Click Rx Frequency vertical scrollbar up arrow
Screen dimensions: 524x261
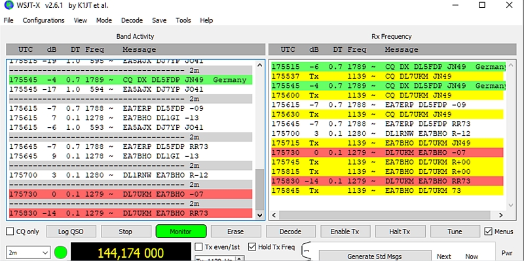click(510, 65)
